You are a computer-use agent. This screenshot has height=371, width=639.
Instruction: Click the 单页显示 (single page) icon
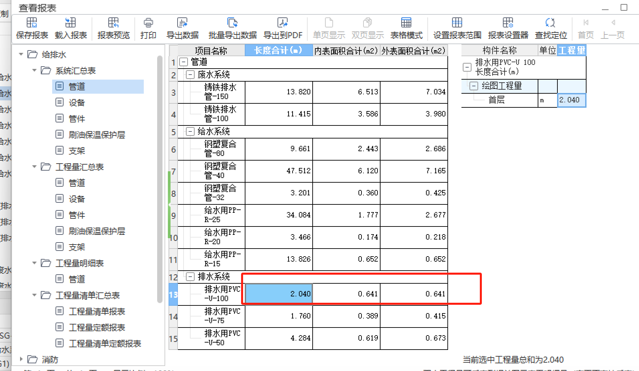pyautogui.click(x=329, y=23)
